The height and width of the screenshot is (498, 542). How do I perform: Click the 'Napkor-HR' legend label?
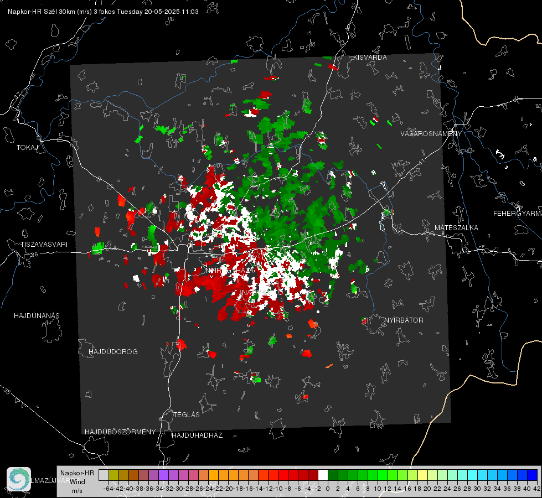pyautogui.click(x=77, y=473)
